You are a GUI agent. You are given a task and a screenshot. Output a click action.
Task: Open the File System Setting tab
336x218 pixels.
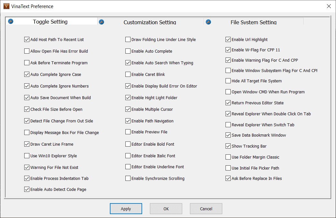click(x=253, y=22)
